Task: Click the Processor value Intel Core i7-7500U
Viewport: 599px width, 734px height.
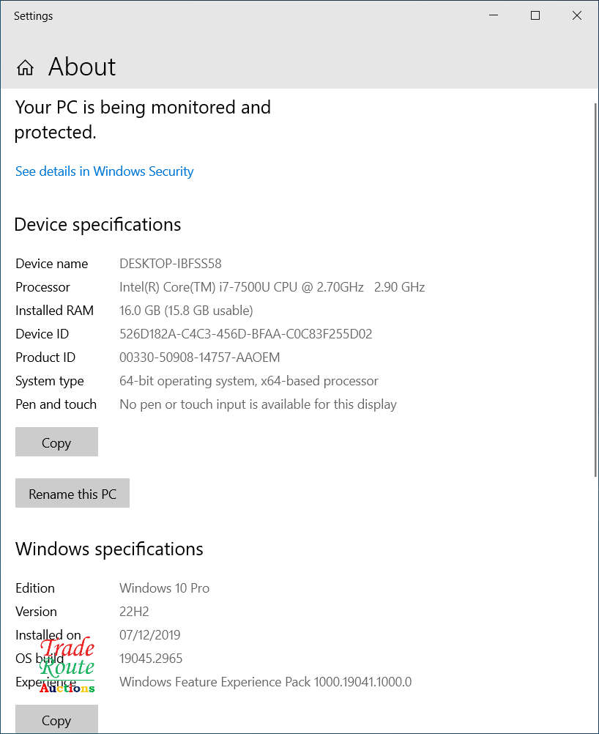Action: (x=272, y=286)
